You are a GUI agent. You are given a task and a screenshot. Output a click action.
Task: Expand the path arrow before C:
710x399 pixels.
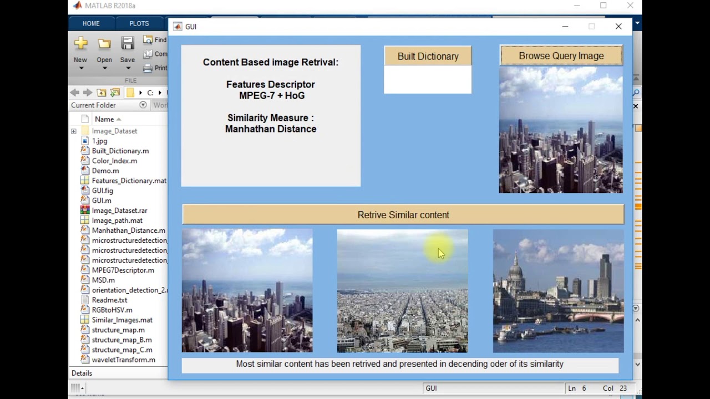pos(140,93)
